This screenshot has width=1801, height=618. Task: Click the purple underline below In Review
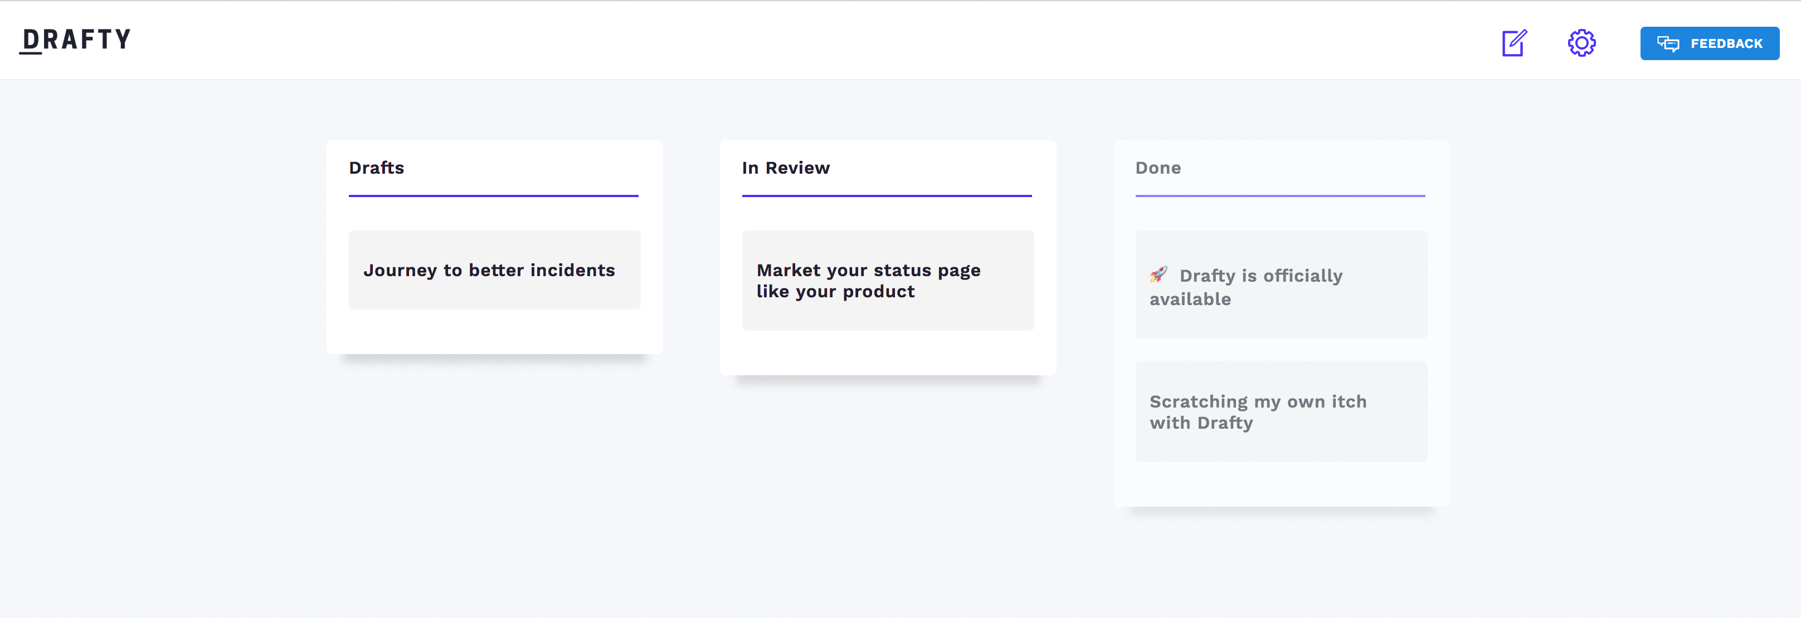click(886, 196)
